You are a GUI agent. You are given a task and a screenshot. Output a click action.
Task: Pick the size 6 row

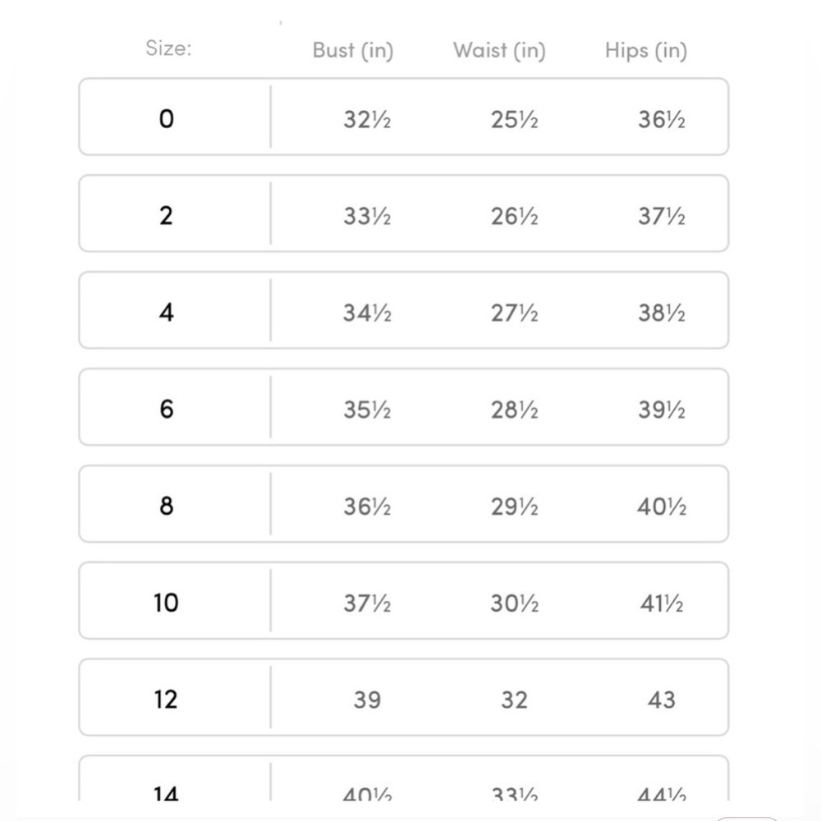[x=404, y=407]
